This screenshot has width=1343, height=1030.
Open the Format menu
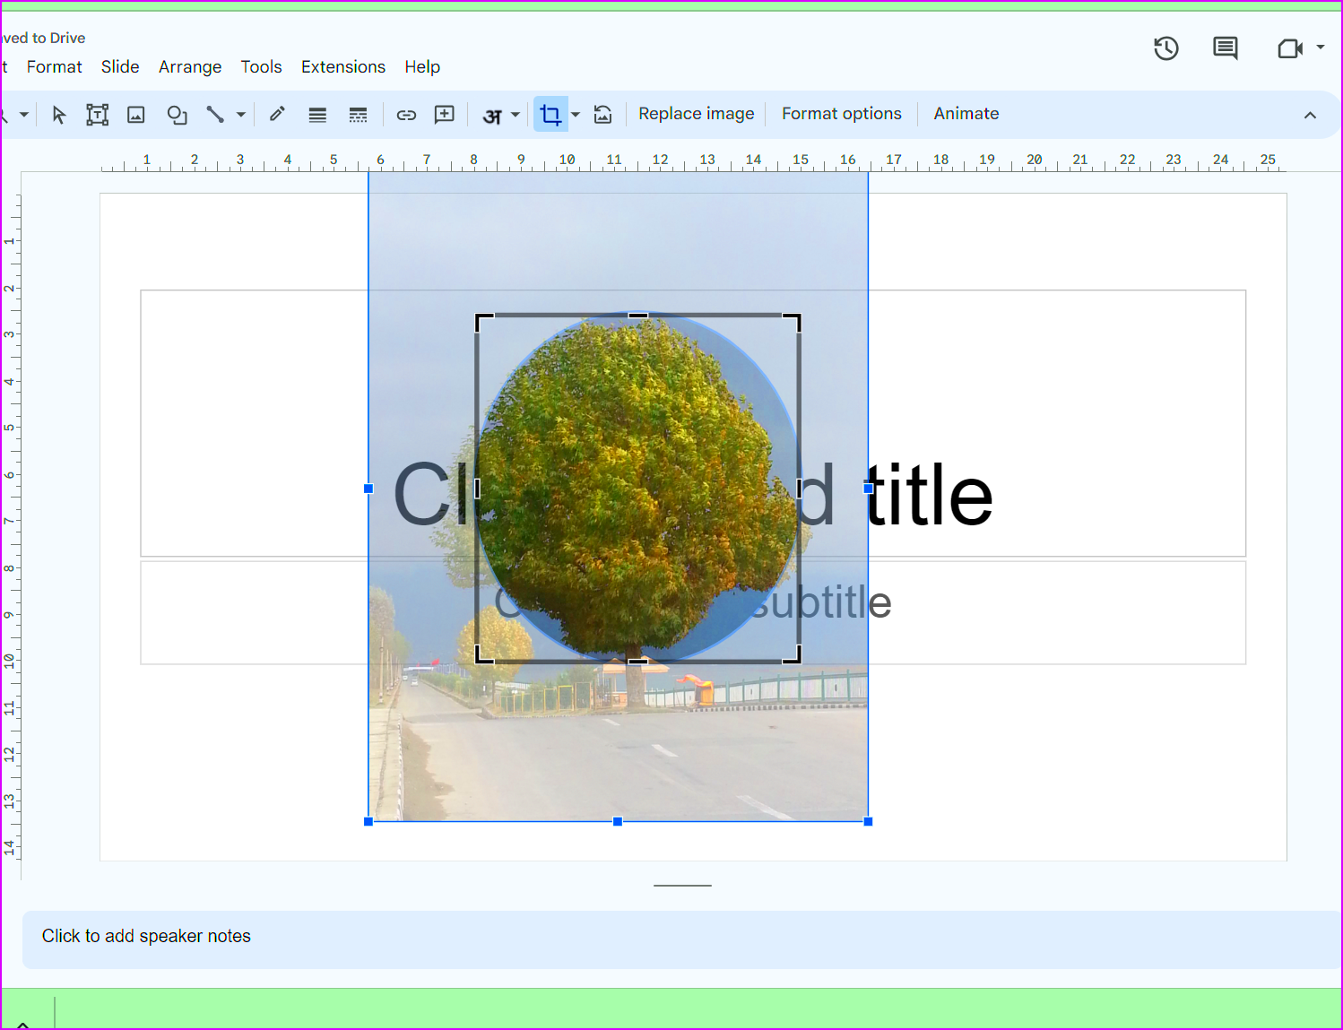(x=54, y=67)
